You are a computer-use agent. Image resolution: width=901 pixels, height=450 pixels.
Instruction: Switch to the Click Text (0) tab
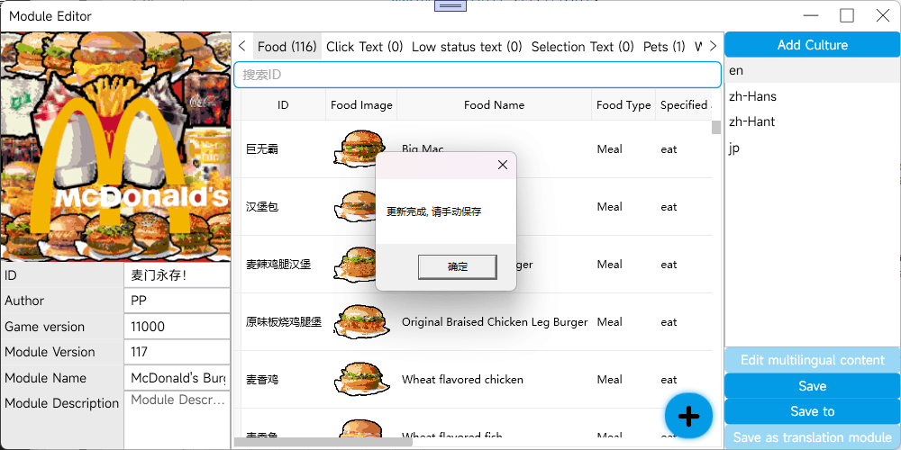(x=364, y=47)
